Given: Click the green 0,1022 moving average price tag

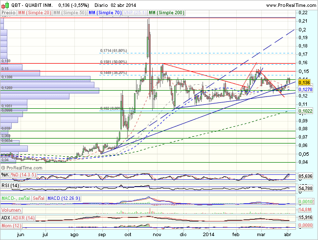Looking at the screenshot, I should (x=305, y=111).
